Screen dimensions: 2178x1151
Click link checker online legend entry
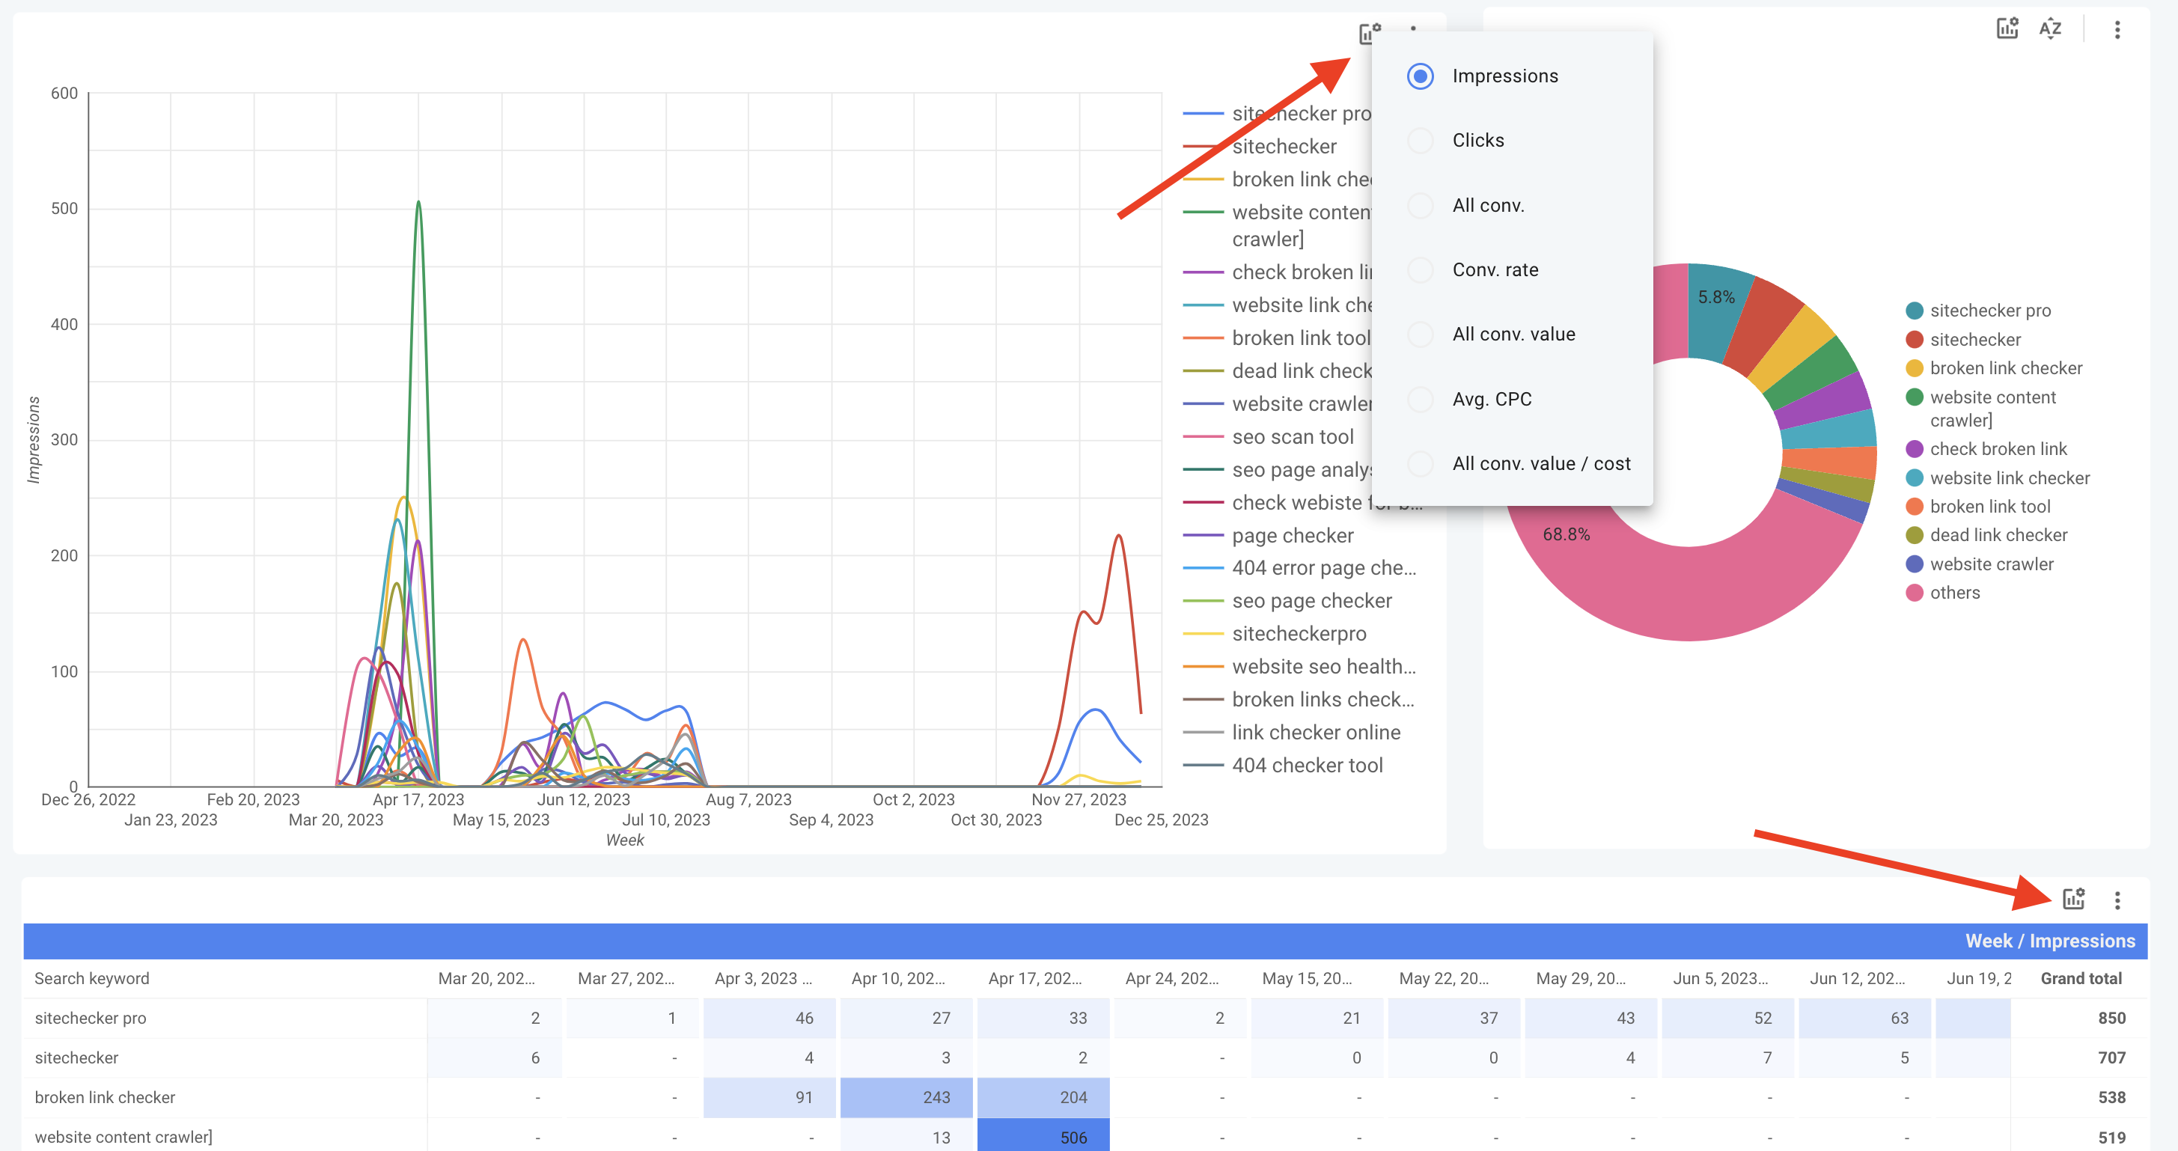(x=1316, y=733)
